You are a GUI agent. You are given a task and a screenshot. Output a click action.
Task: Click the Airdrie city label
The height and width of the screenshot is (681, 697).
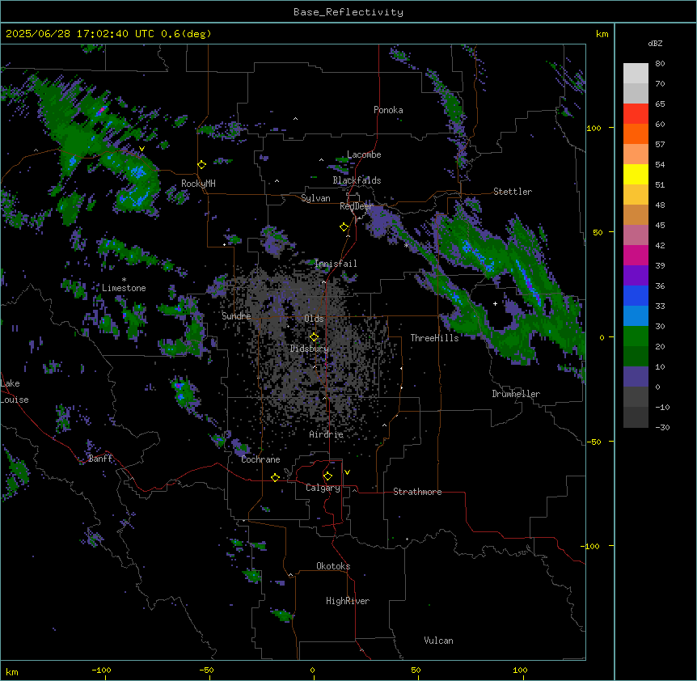(x=327, y=434)
